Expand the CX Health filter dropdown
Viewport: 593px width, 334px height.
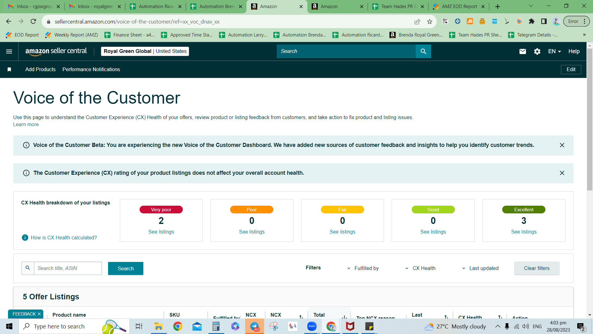[420, 268]
